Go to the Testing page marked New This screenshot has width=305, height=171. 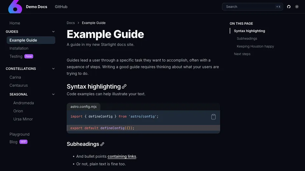coord(16,56)
